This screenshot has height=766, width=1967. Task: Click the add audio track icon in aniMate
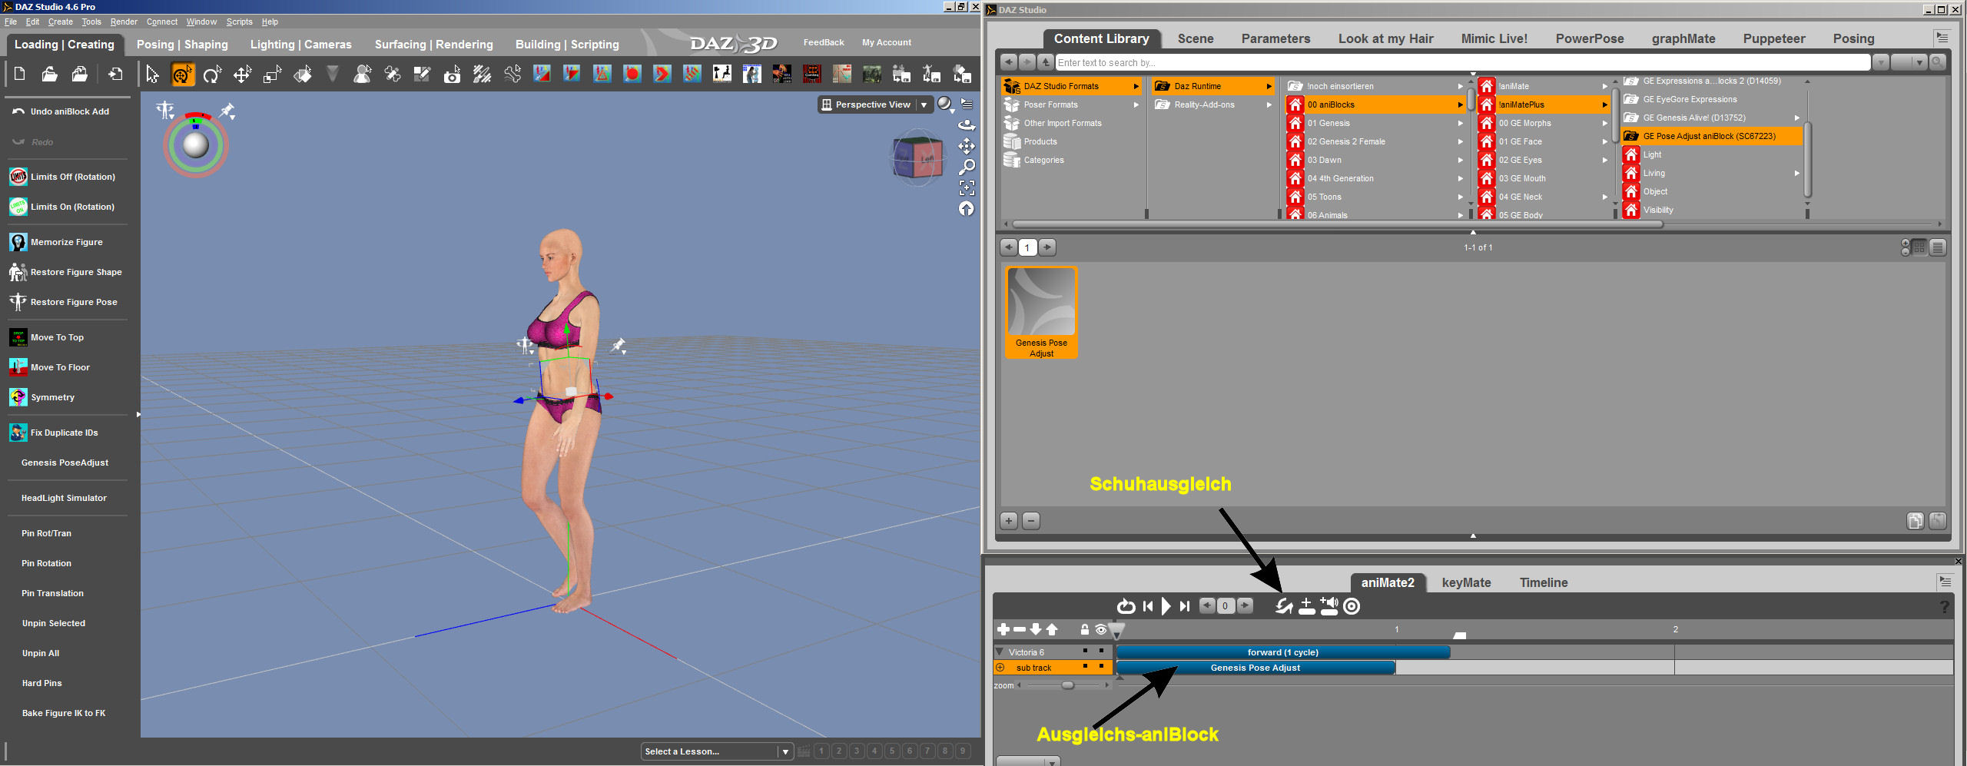1329,606
